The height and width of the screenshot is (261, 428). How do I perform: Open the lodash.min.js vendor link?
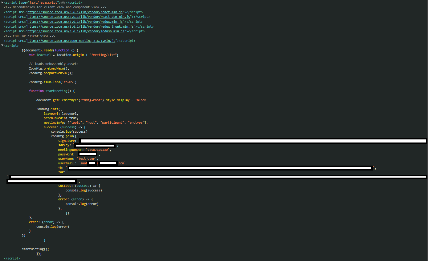76,31
